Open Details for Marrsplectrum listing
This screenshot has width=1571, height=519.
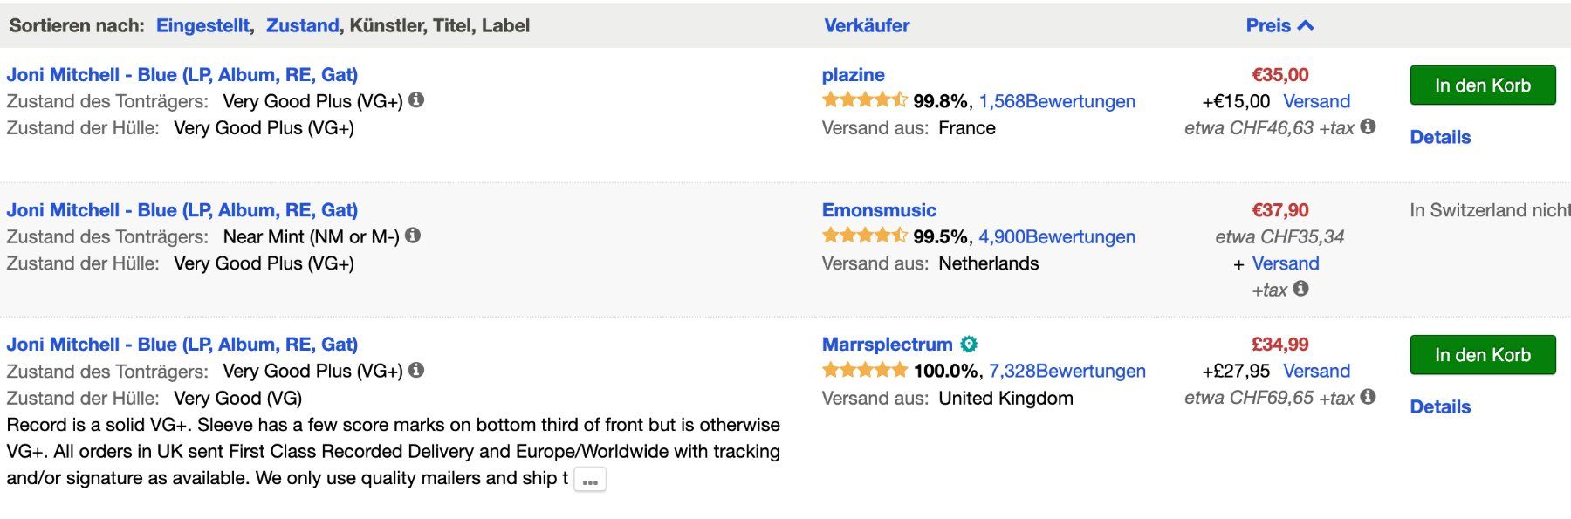coord(1440,406)
